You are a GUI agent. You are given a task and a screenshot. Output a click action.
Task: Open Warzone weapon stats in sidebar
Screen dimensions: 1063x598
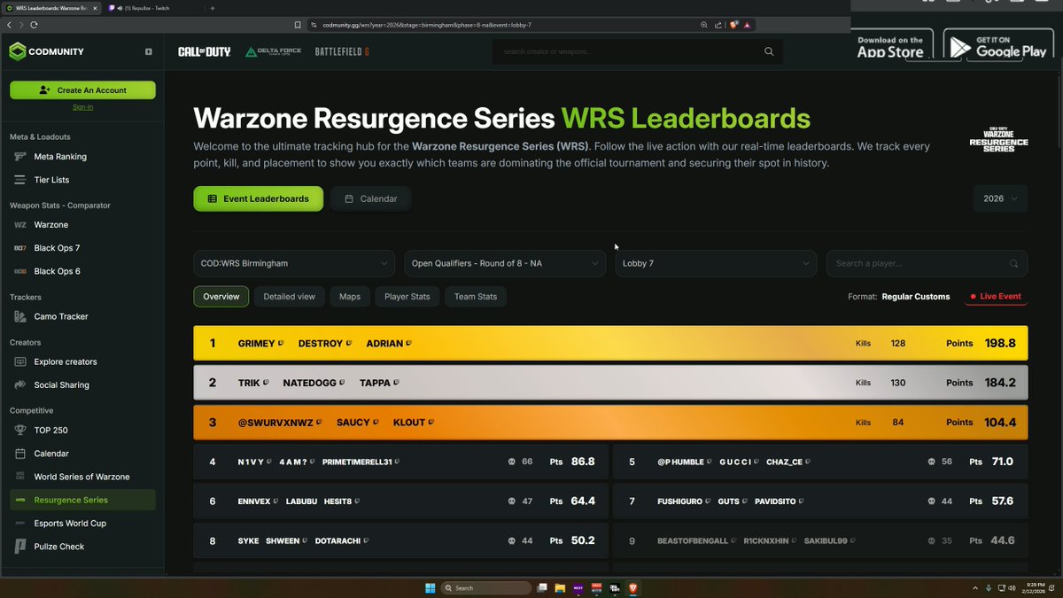click(82, 225)
